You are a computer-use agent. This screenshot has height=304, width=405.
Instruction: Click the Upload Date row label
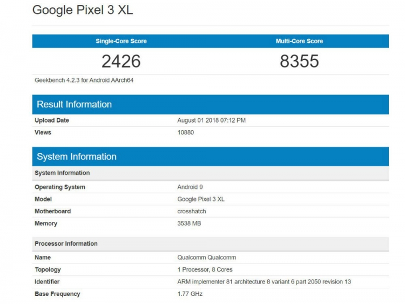point(52,120)
